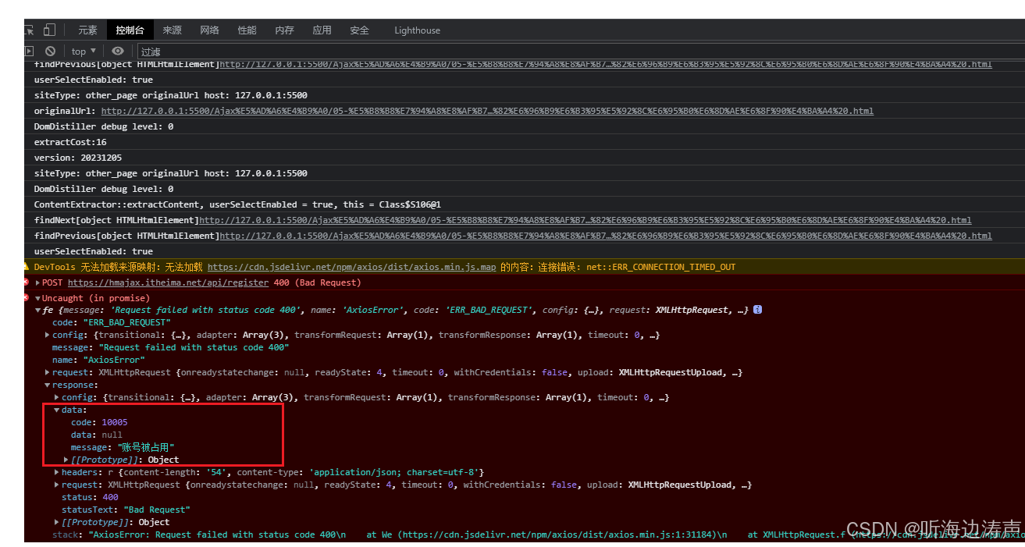Click the ContentExtractor::extractContent log line

(x=237, y=204)
